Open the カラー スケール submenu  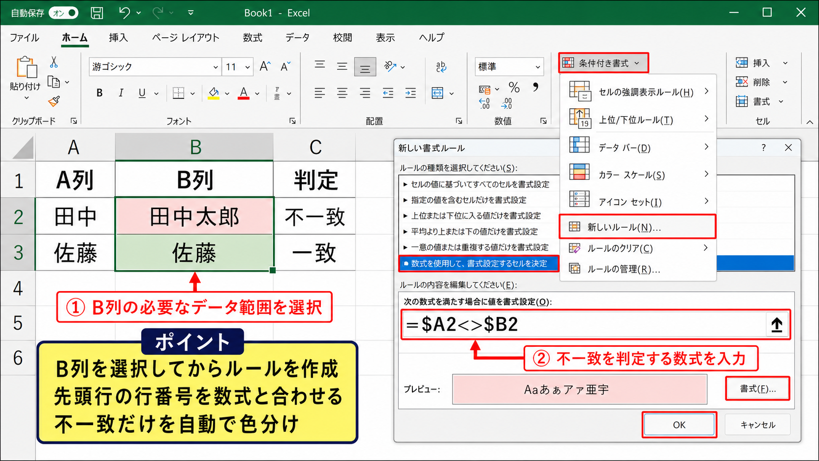[639, 174]
